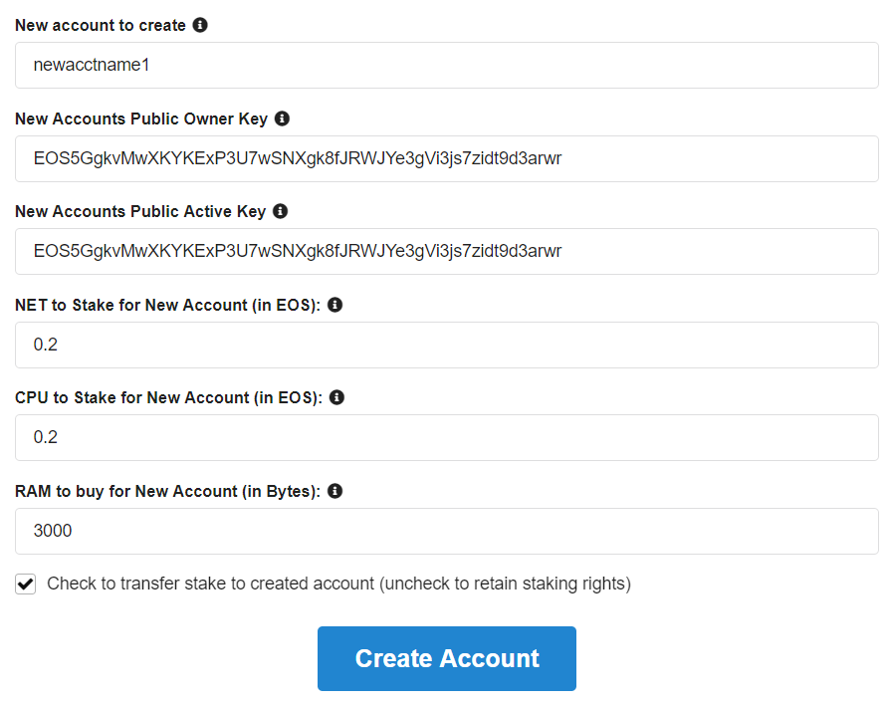Open info tooltip for Public Owner Key

pos(282,118)
